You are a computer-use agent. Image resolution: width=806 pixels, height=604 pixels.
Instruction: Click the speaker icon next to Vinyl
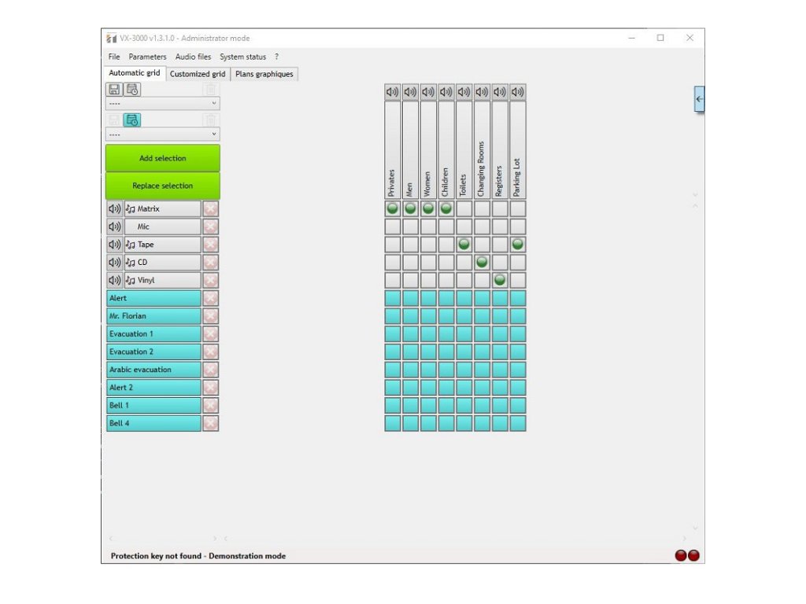coord(115,281)
